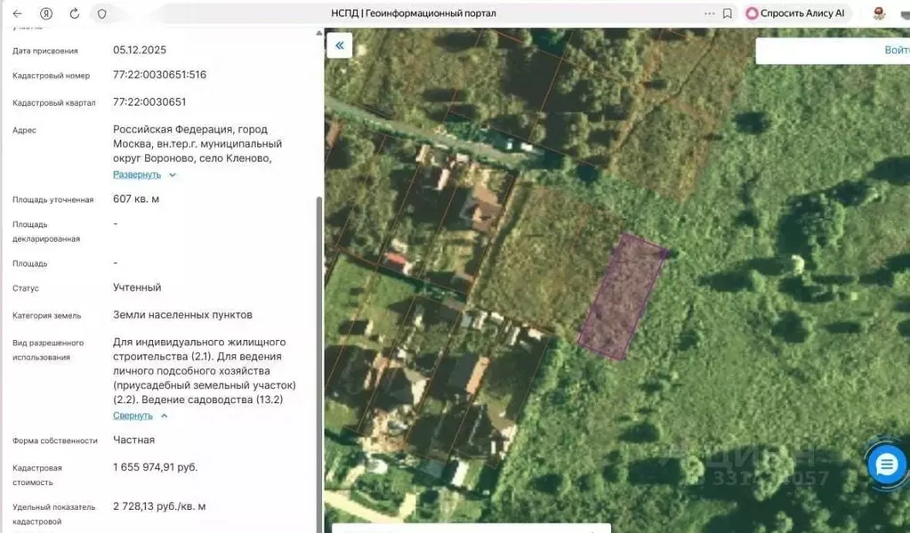The image size is (910, 533).
Task: Click the cadastral number 77:22:0030651:516
Action: pos(159,75)
